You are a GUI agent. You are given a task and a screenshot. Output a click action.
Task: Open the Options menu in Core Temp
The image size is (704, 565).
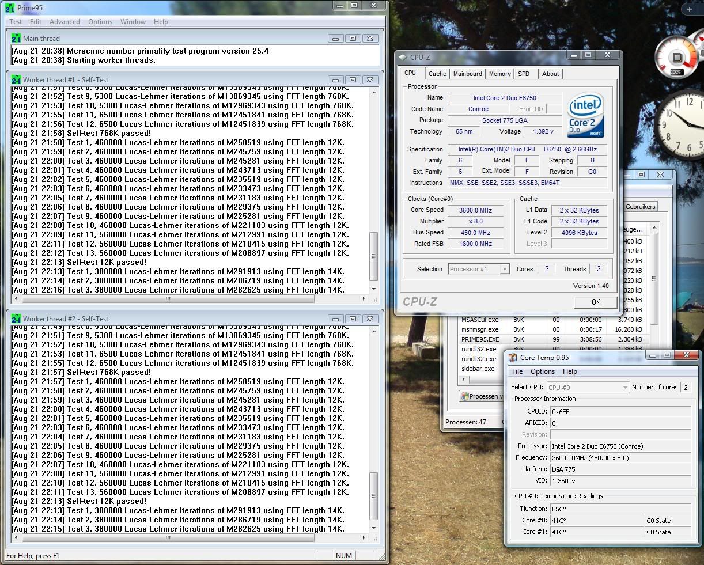(x=543, y=371)
